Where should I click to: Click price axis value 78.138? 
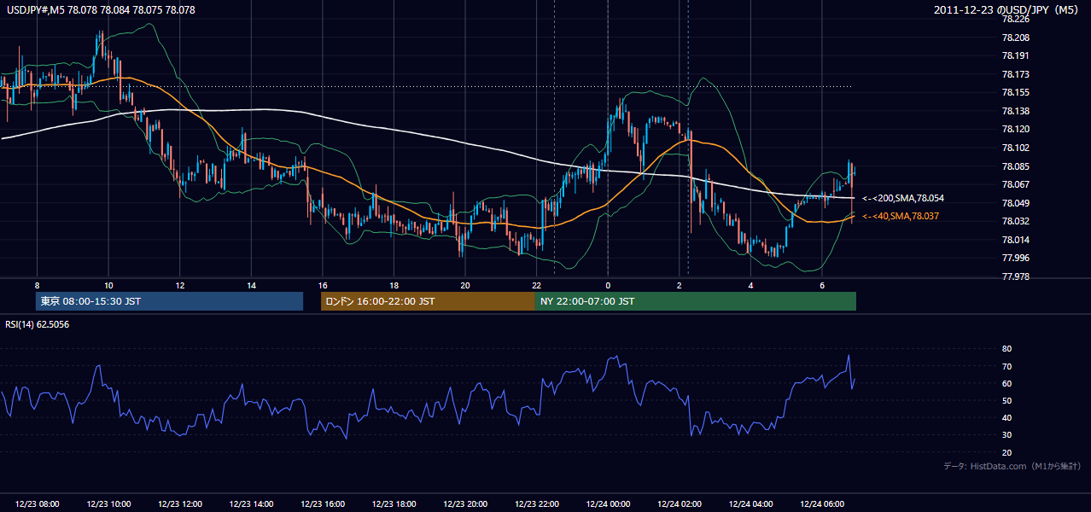click(x=1015, y=111)
